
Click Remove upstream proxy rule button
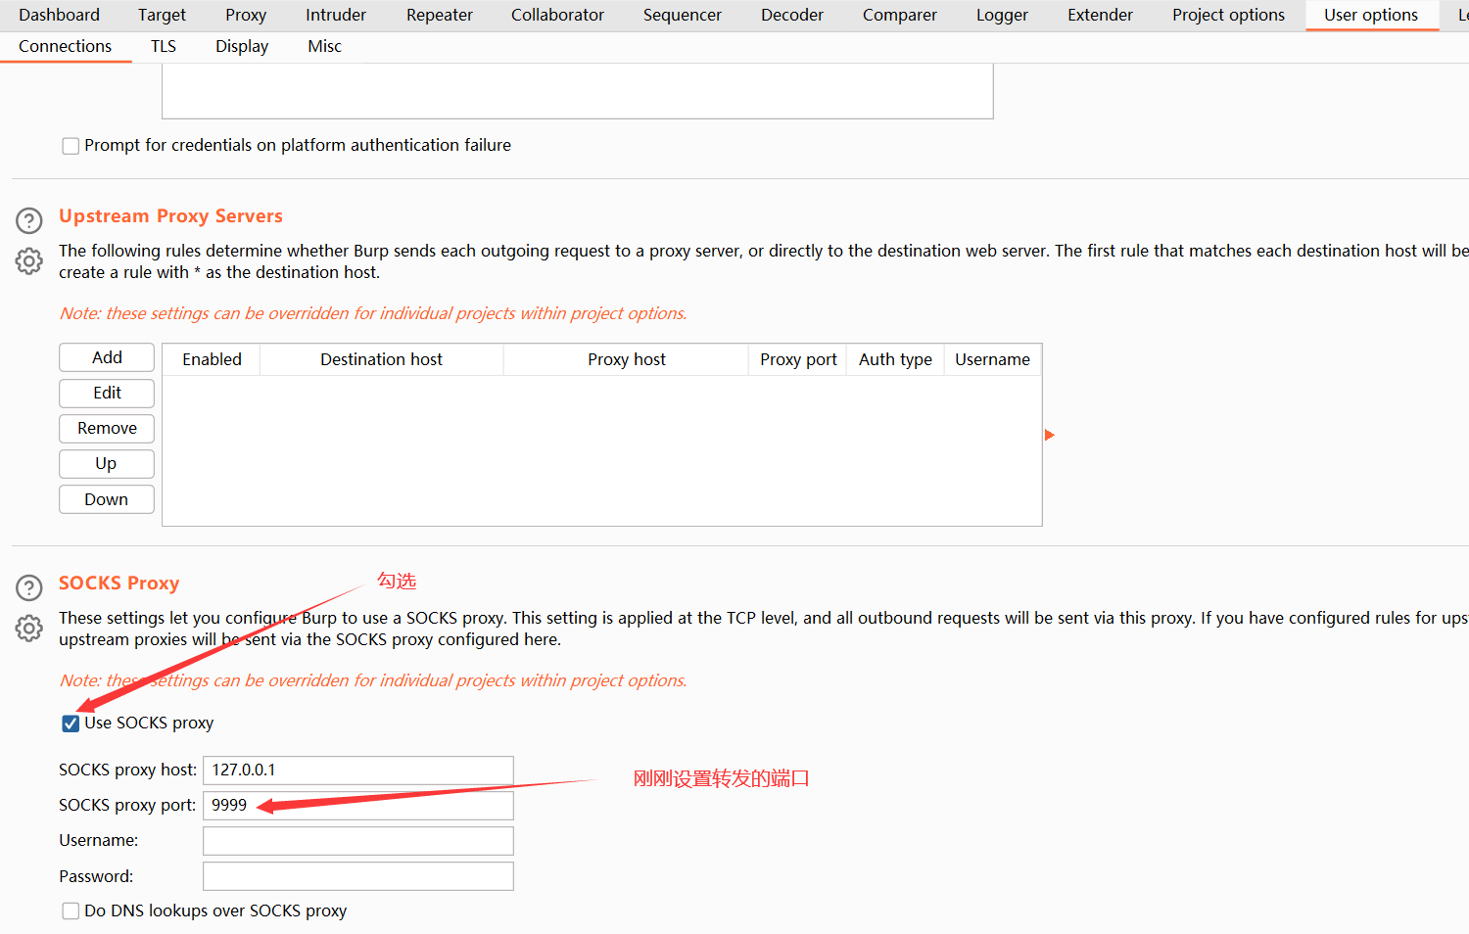[107, 428]
